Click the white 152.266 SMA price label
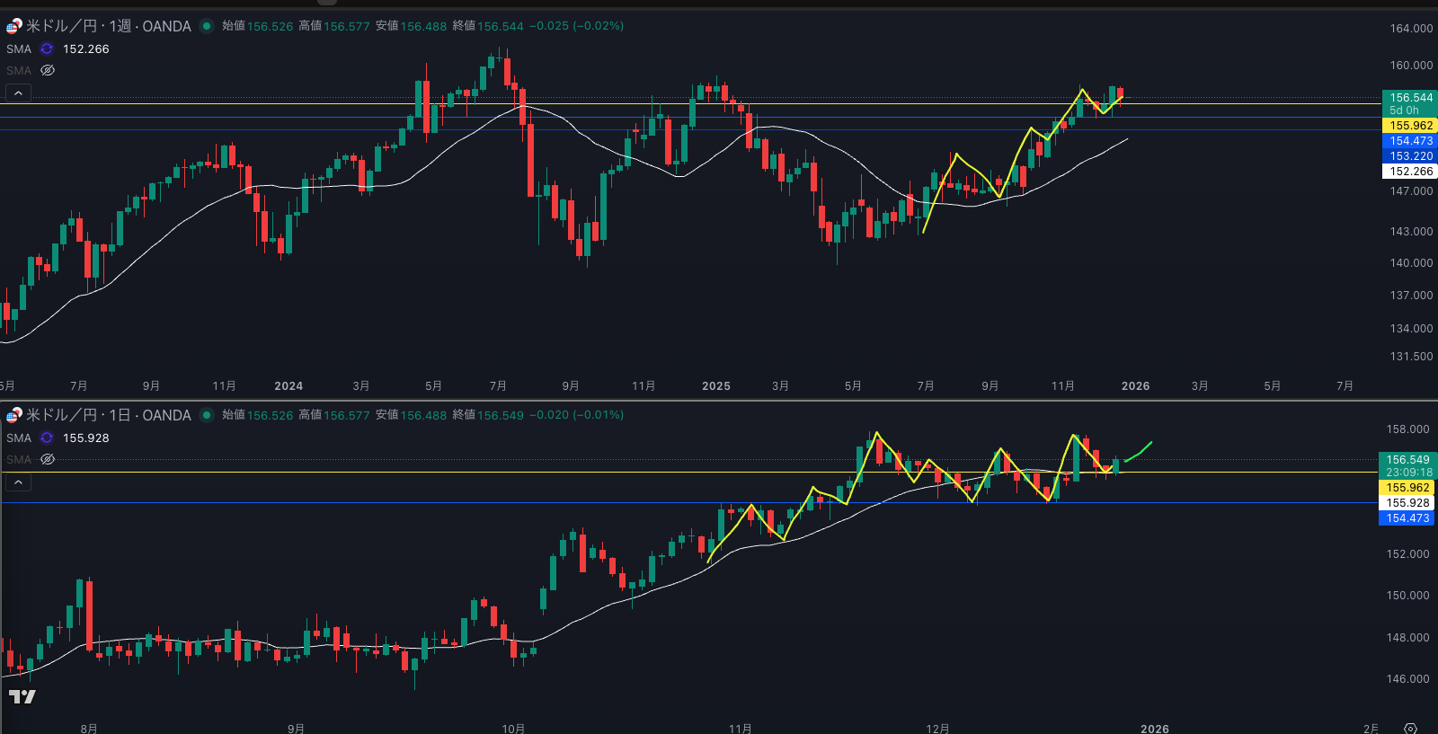This screenshot has width=1438, height=734. [x=1409, y=172]
